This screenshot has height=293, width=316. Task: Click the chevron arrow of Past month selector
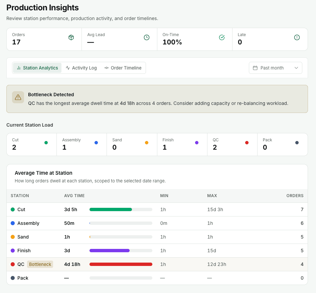click(296, 68)
